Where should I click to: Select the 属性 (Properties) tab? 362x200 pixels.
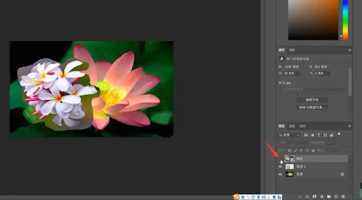(281, 50)
